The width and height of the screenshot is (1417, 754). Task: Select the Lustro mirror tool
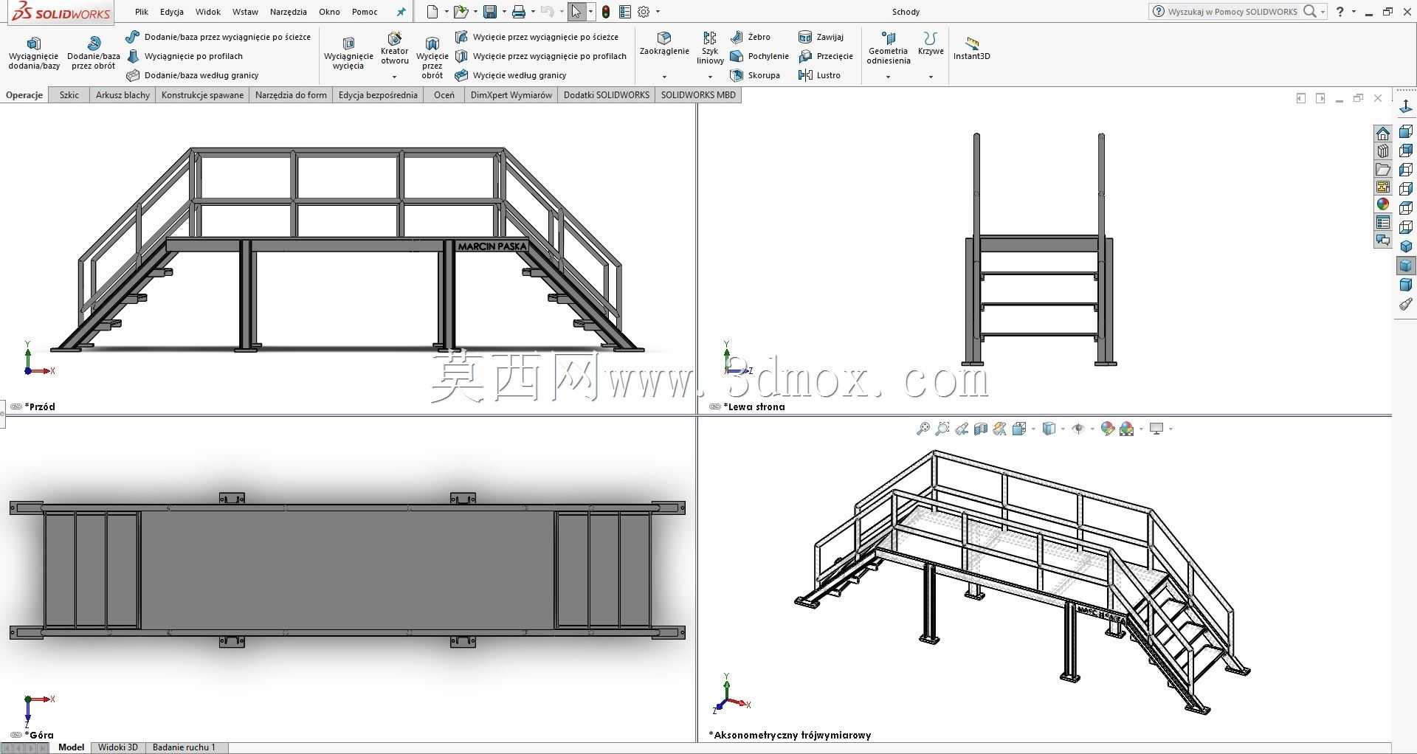click(x=820, y=75)
